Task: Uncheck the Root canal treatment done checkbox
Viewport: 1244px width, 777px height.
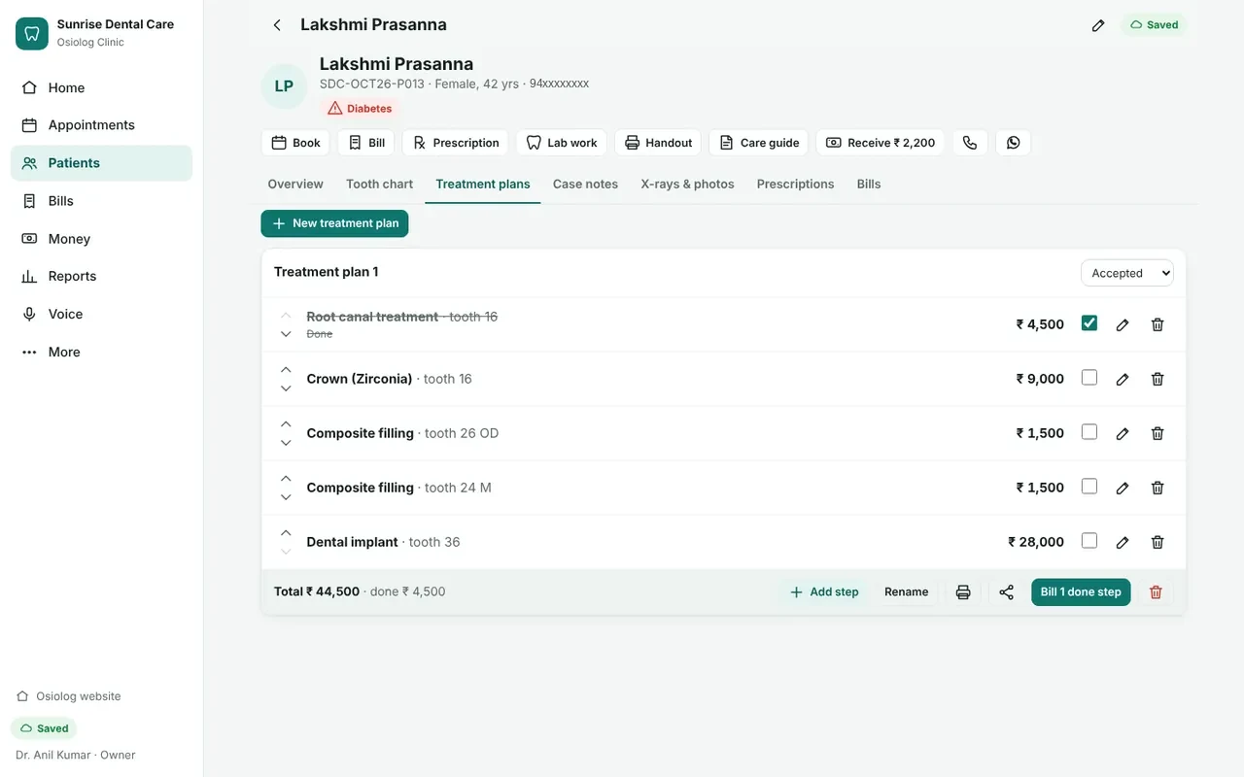Action: (x=1089, y=323)
